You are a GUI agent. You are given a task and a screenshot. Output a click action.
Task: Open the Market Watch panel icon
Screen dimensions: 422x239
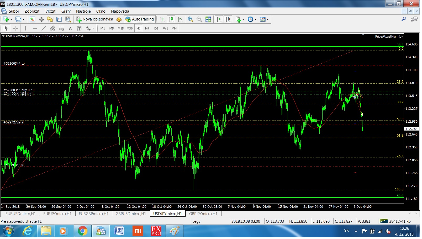(x=32, y=19)
